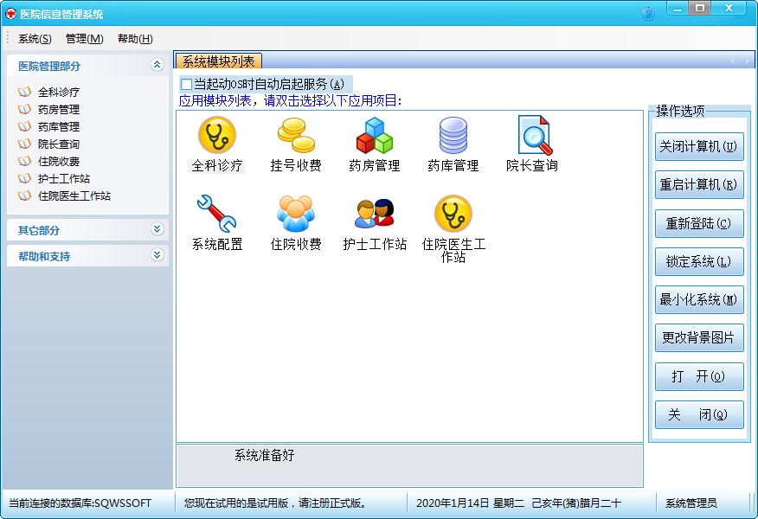The width and height of the screenshot is (758, 519).
Task: Select sidebar item 住院医生工作站
Action: click(x=74, y=195)
